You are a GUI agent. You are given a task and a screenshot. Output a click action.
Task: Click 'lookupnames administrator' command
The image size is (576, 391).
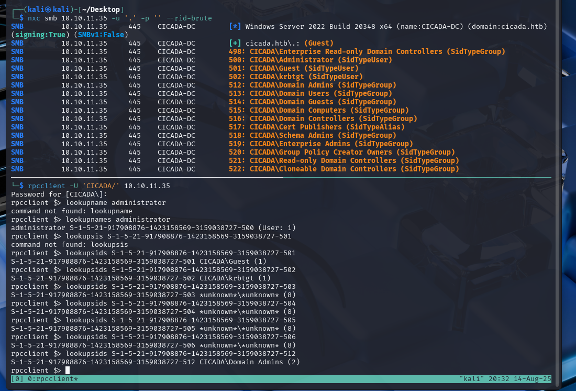[118, 220]
